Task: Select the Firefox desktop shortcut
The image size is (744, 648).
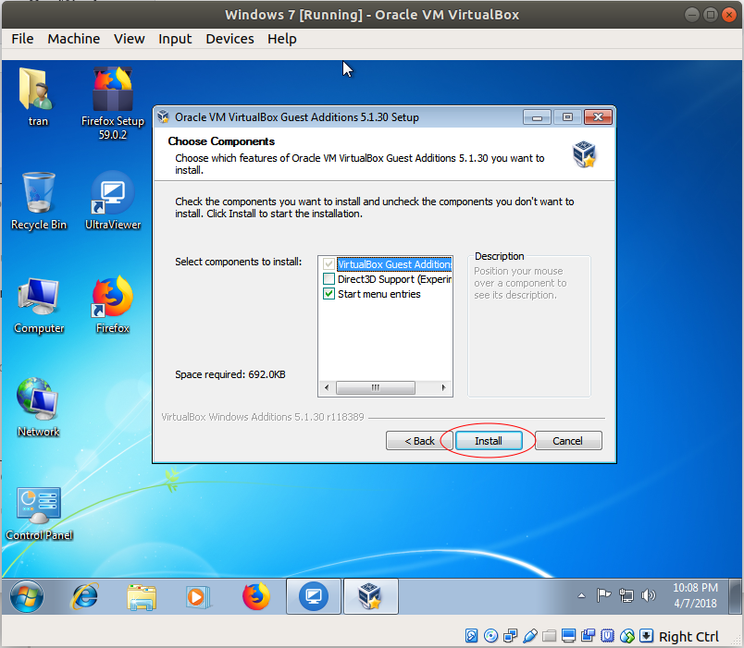Action: click(113, 305)
